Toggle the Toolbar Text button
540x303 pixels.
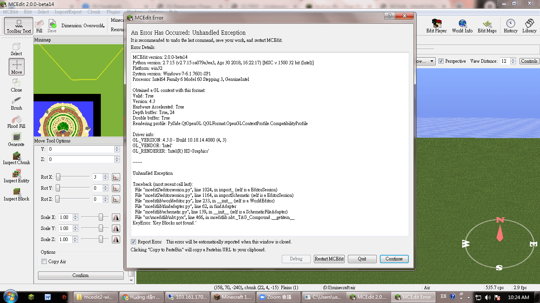[x=19, y=26]
